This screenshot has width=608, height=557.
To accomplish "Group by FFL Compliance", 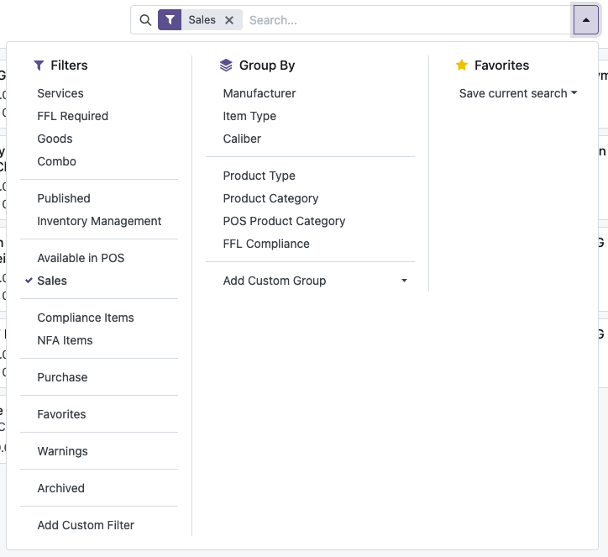I will coord(266,244).
